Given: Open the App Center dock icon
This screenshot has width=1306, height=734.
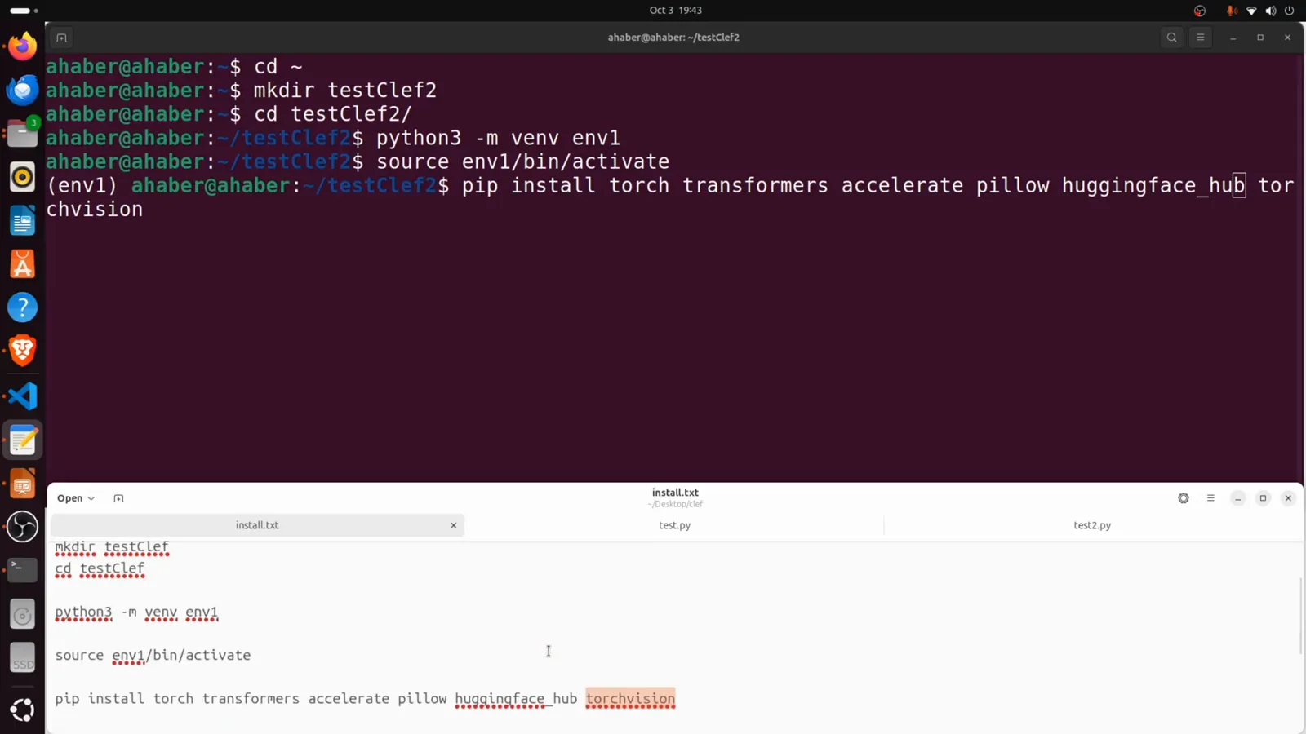Looking at the screenshot, I should (x=22, y=264).
